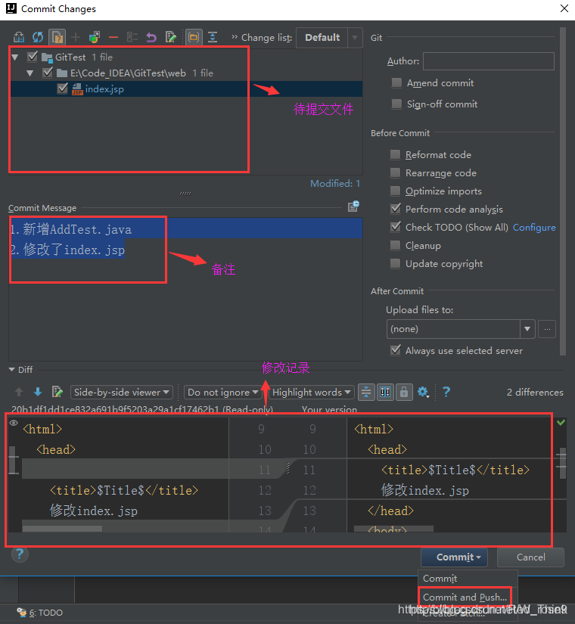Open commit message history icon

click(353, 206)
